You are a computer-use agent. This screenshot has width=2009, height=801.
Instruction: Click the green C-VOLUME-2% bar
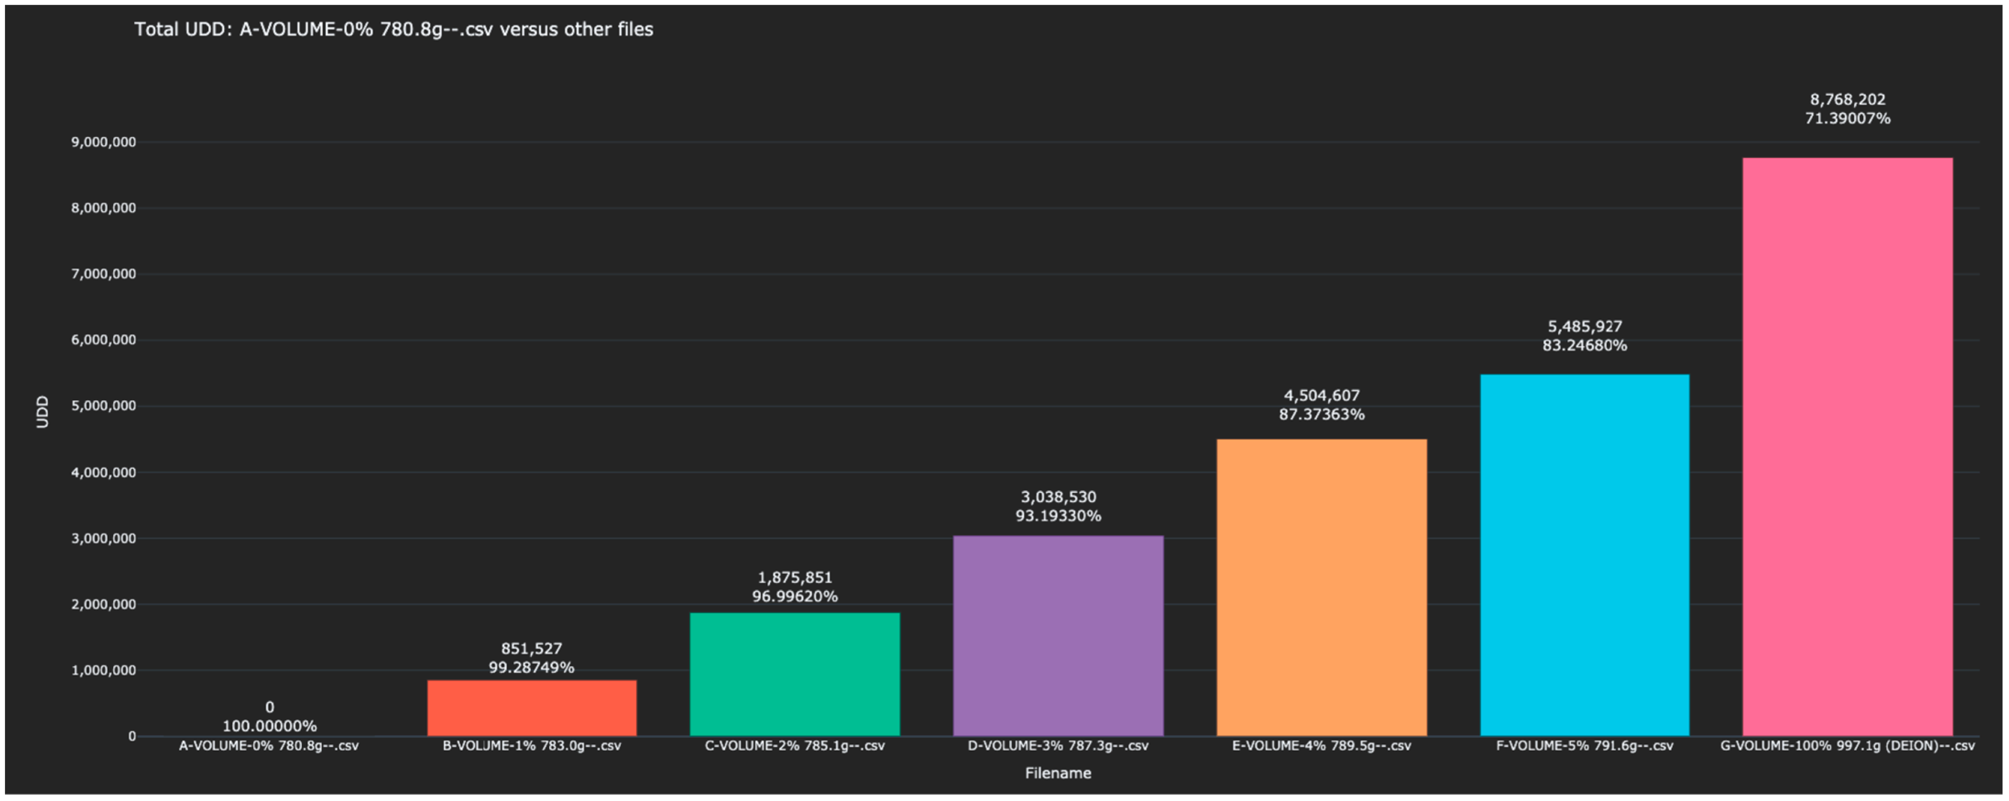click(794, 674)
